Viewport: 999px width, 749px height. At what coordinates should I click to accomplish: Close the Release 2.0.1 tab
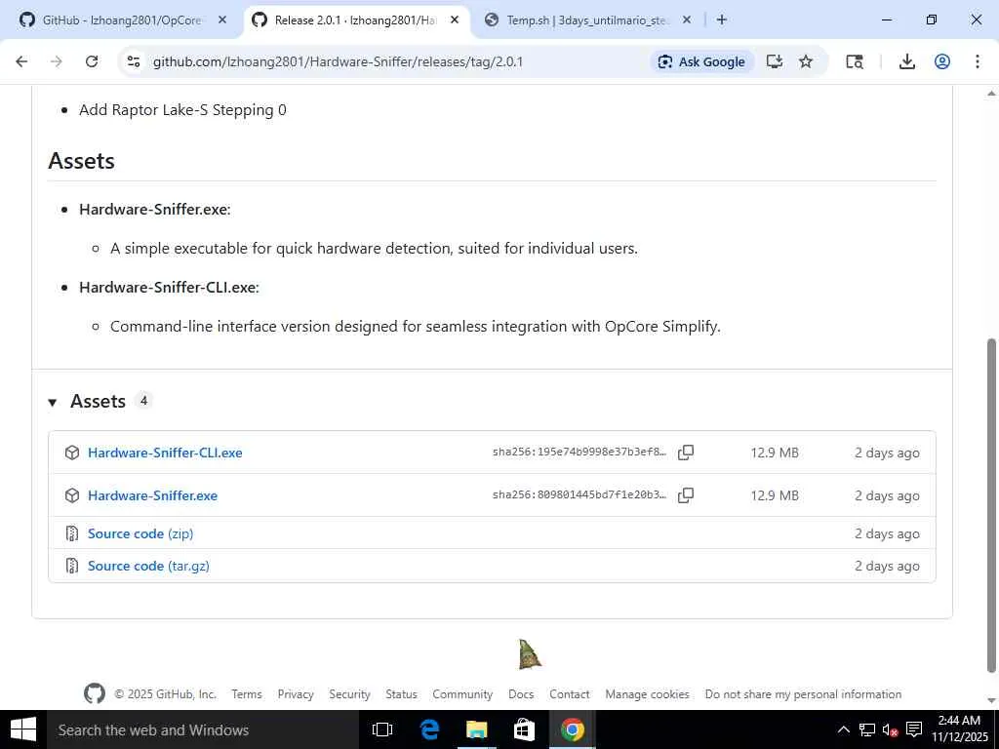455,20
